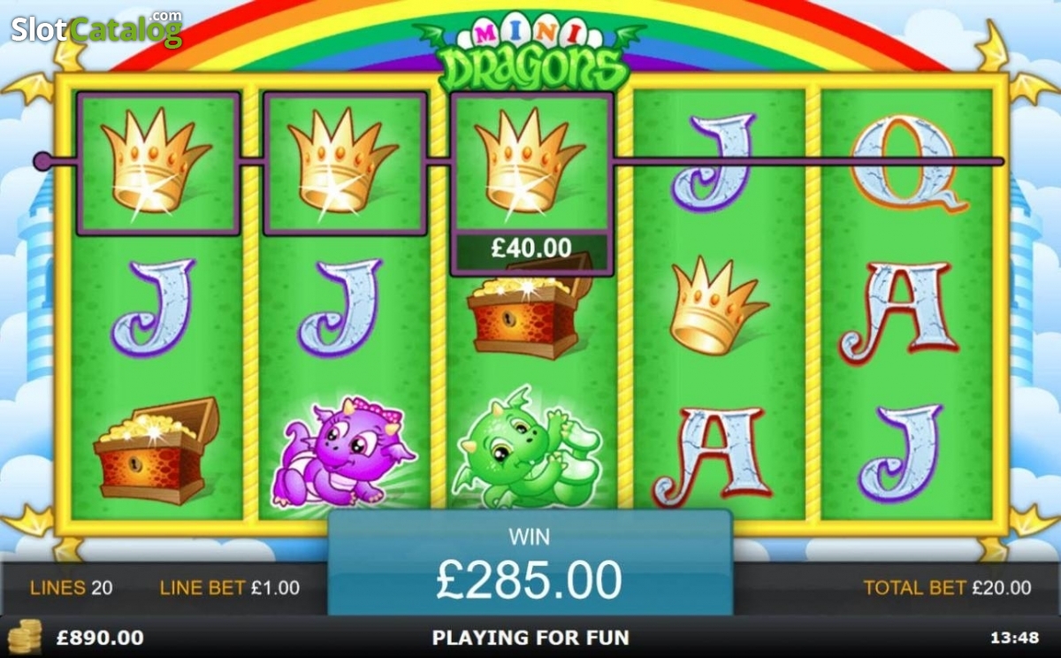Click the WIN £285.00 panel
This screenshot has width=1061, height=658.
coord(530,562)
